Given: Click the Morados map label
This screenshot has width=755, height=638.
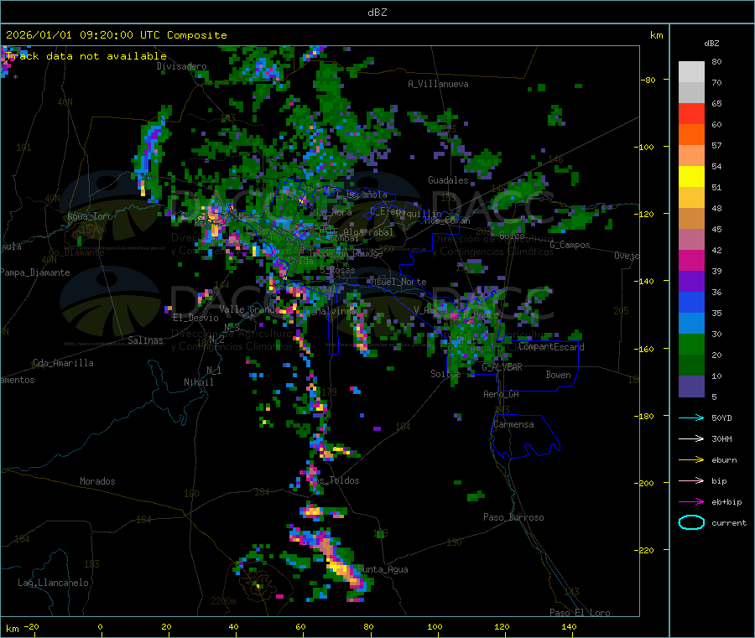Looking at the screenshot, I should coord(97,481).
